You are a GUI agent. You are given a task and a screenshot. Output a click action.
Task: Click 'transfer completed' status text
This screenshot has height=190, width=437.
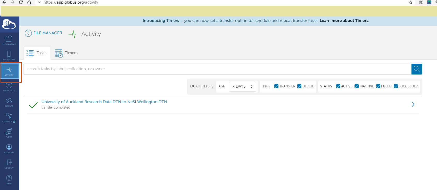click(x=56, y=108)
